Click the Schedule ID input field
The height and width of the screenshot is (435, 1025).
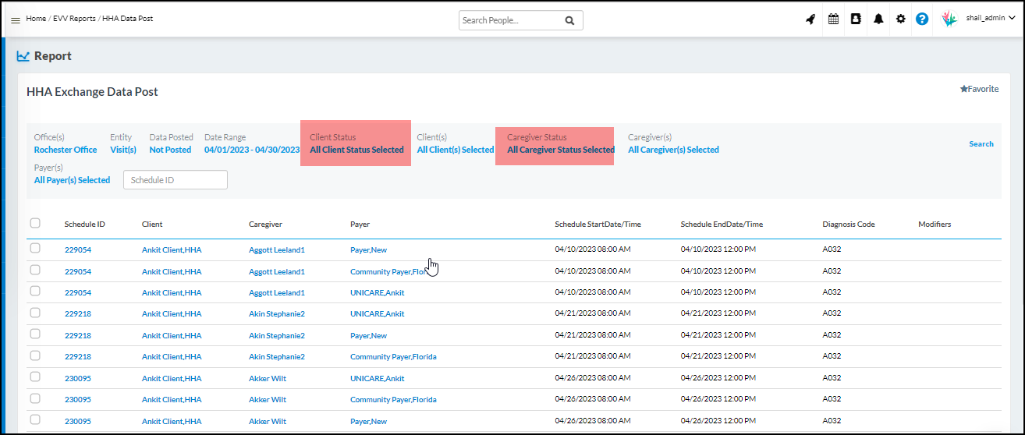pyautogui.click(x=176, y=180)
